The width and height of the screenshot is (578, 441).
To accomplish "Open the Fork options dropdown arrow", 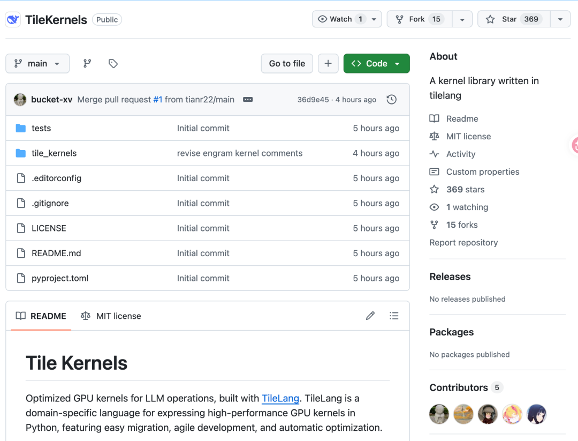I will pos(462,19).
